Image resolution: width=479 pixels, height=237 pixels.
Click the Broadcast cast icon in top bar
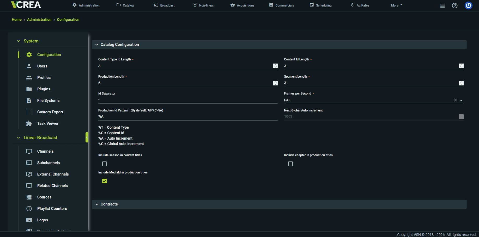point(156,5)
